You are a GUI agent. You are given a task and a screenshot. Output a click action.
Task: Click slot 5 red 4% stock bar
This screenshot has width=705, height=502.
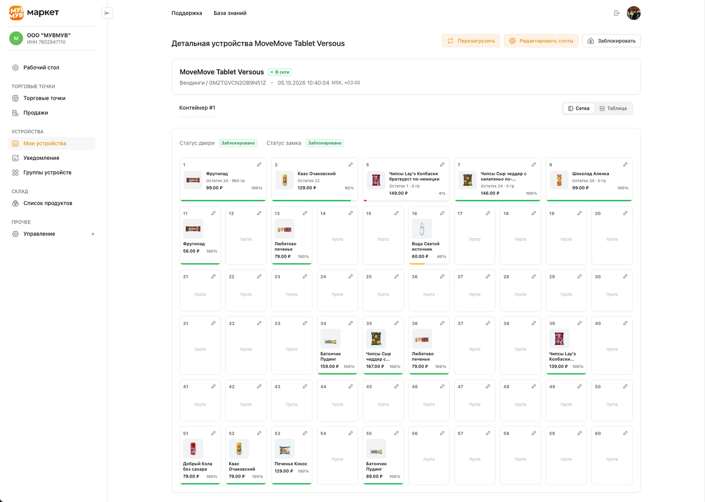point(365,200)
